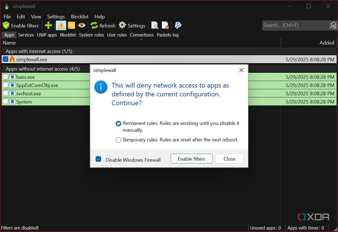The width and height of the screenshot is (338, 232).
Task: Click the System app icon
Action: [12, 102]
